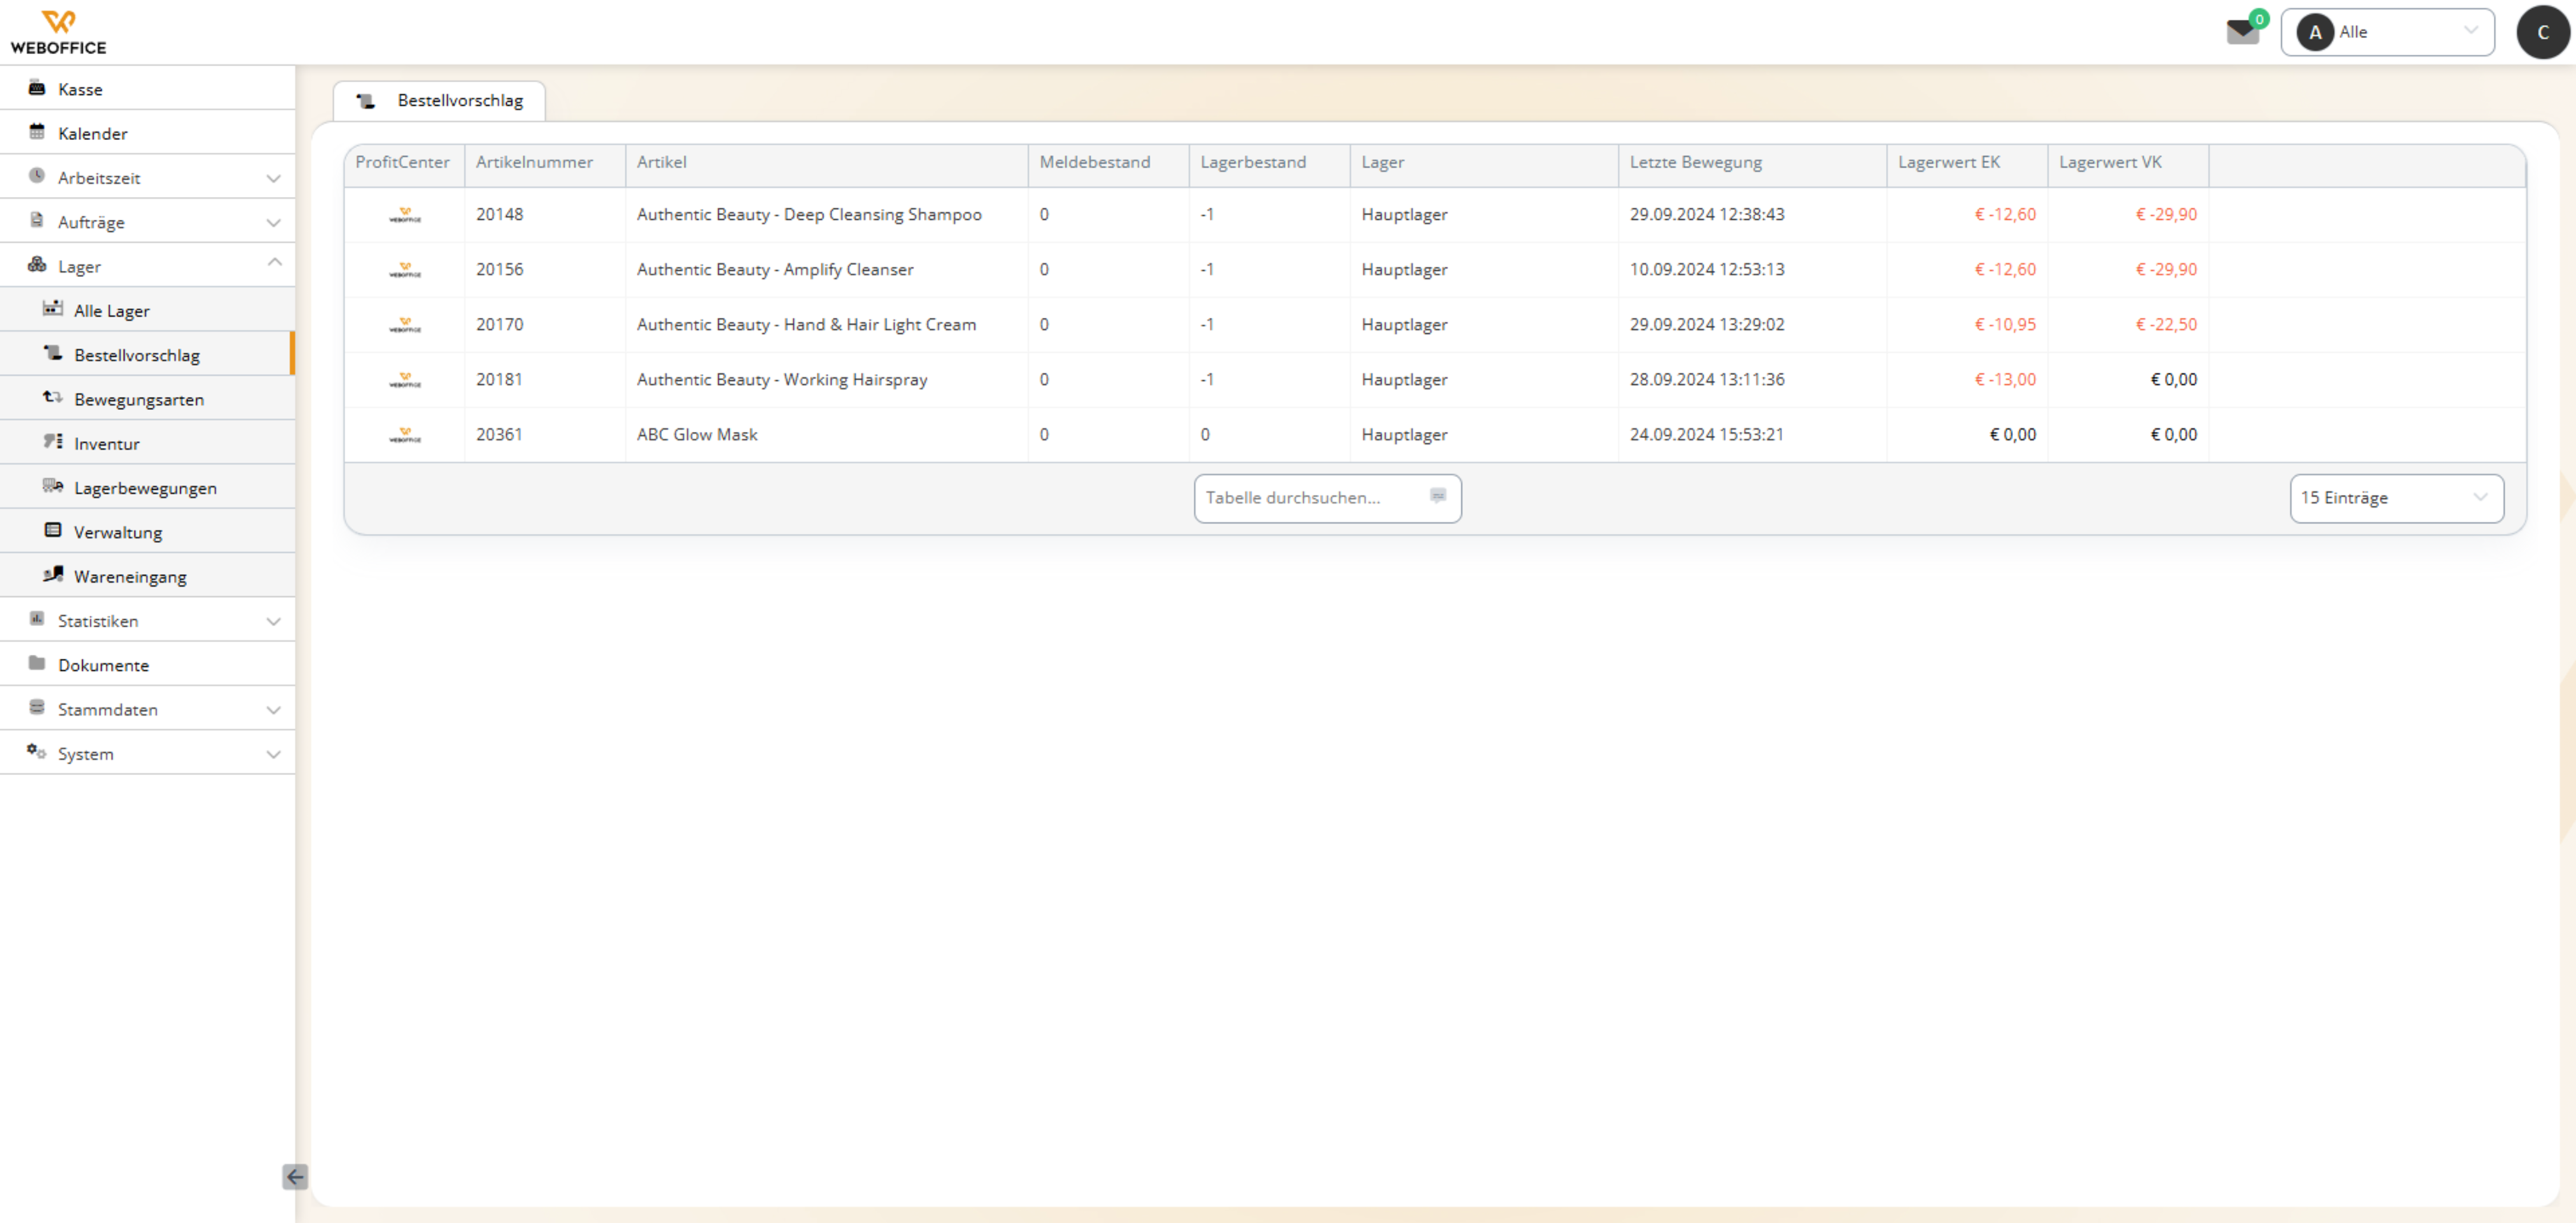Image resolution: width=2576 pixels, height=1223 pixels.
Task: Click ProfitCenter logo of article 20361
Action: click(x=405, y=435)
